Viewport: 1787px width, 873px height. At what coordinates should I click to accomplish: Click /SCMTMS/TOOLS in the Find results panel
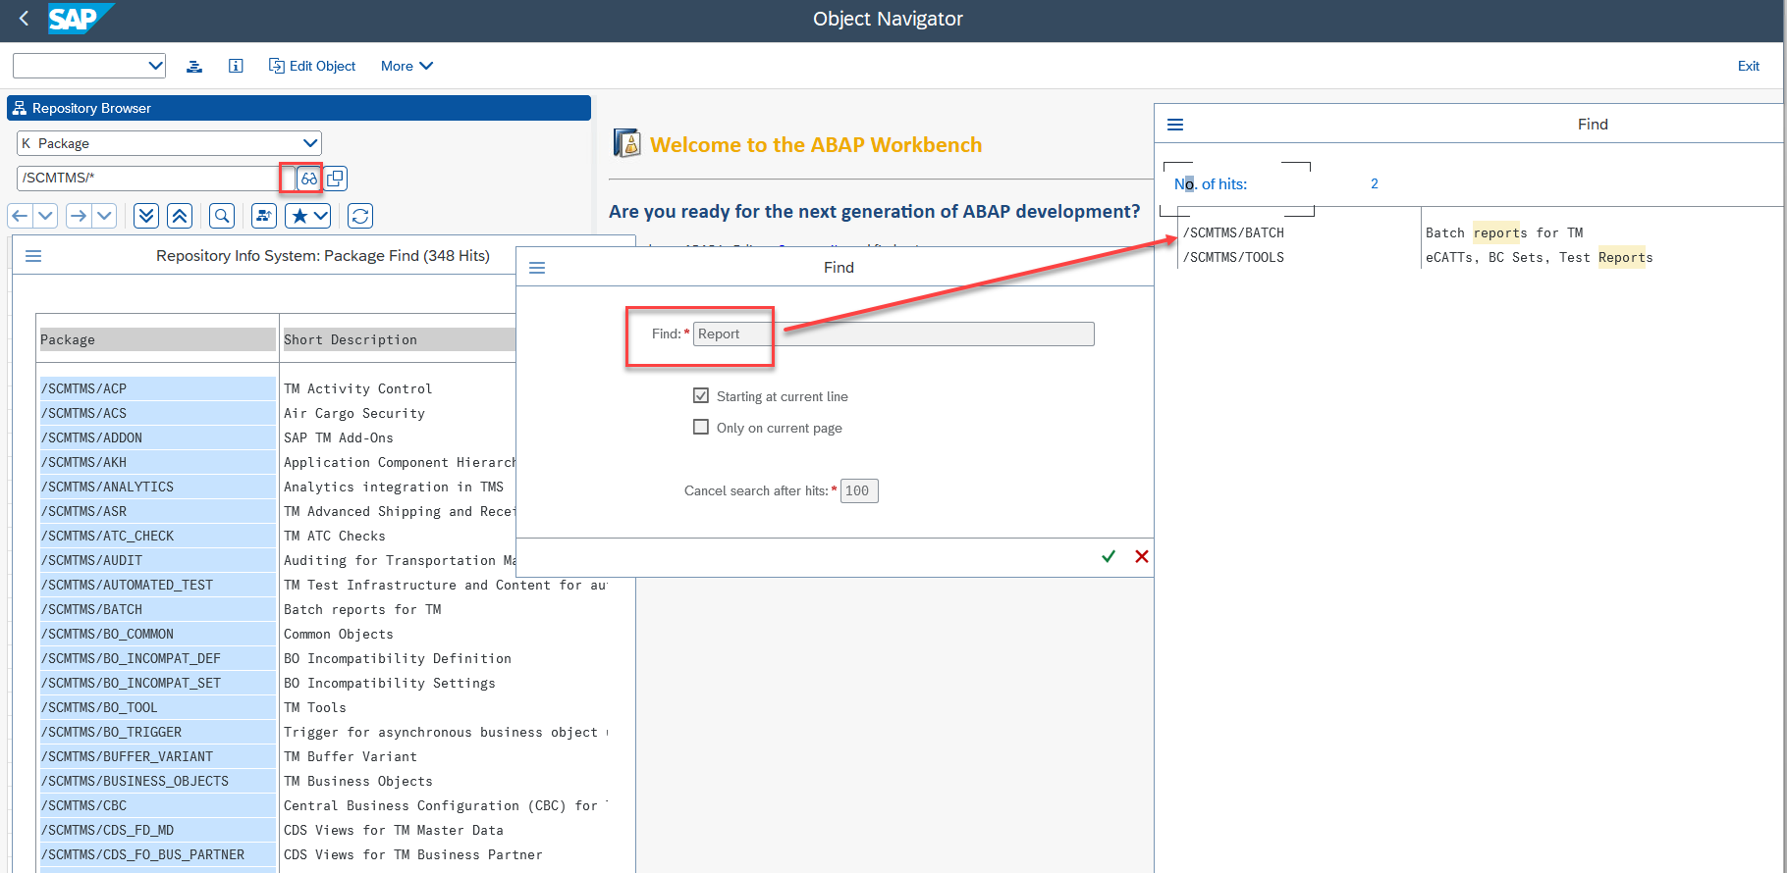click(x=1233, y=257)
